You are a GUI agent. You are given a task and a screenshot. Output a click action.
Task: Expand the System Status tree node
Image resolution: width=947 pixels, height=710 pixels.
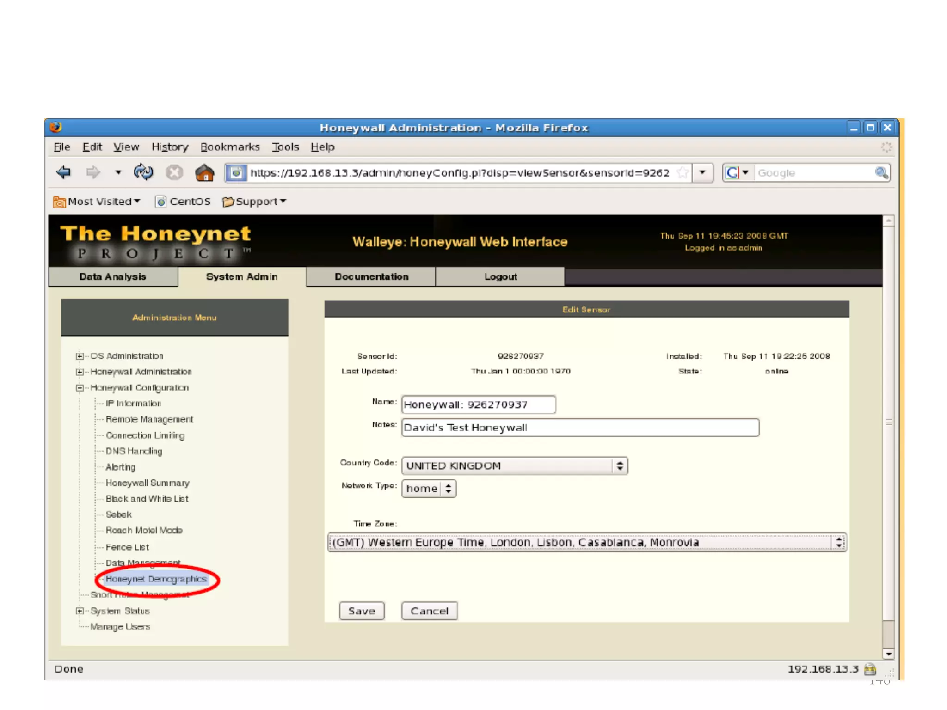click(x=80, y=611)
